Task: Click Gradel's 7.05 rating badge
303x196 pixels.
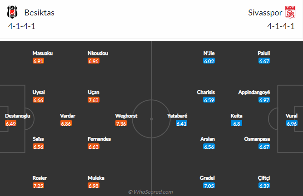Action: 209,186
